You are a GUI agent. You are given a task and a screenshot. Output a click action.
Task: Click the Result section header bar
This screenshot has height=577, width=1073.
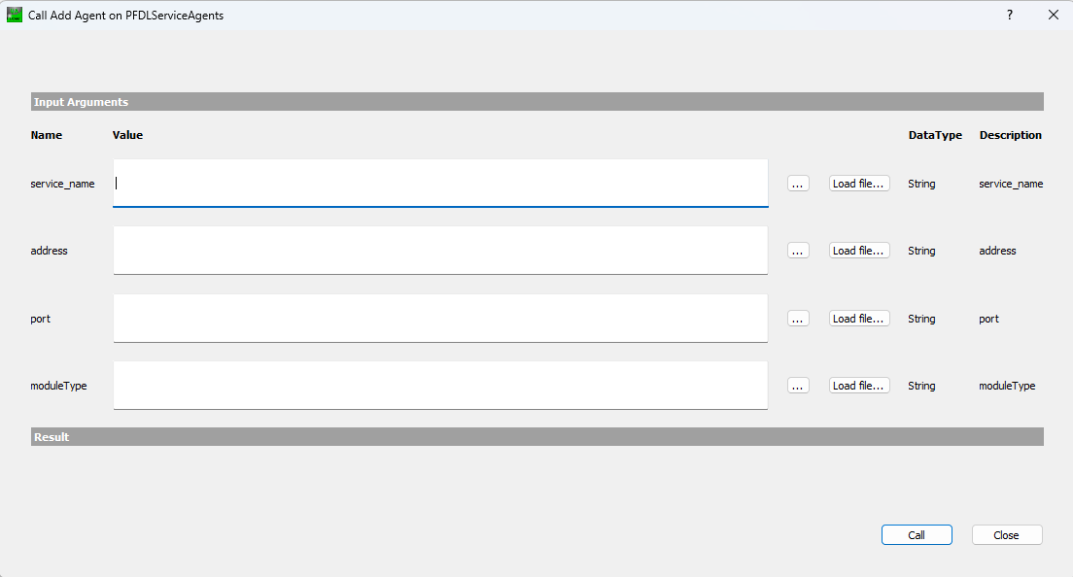tap(537, 437)
